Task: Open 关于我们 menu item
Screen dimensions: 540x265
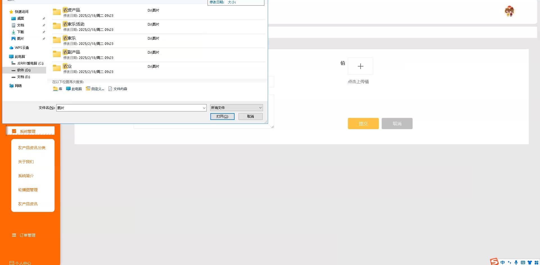Action: [x=26, y=162]
